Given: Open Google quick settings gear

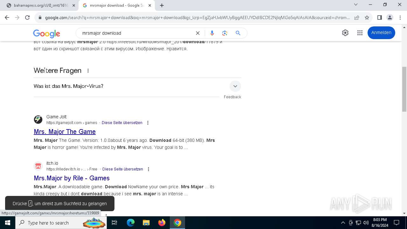Looking at the screenshot, I should [x=345, y=33].
